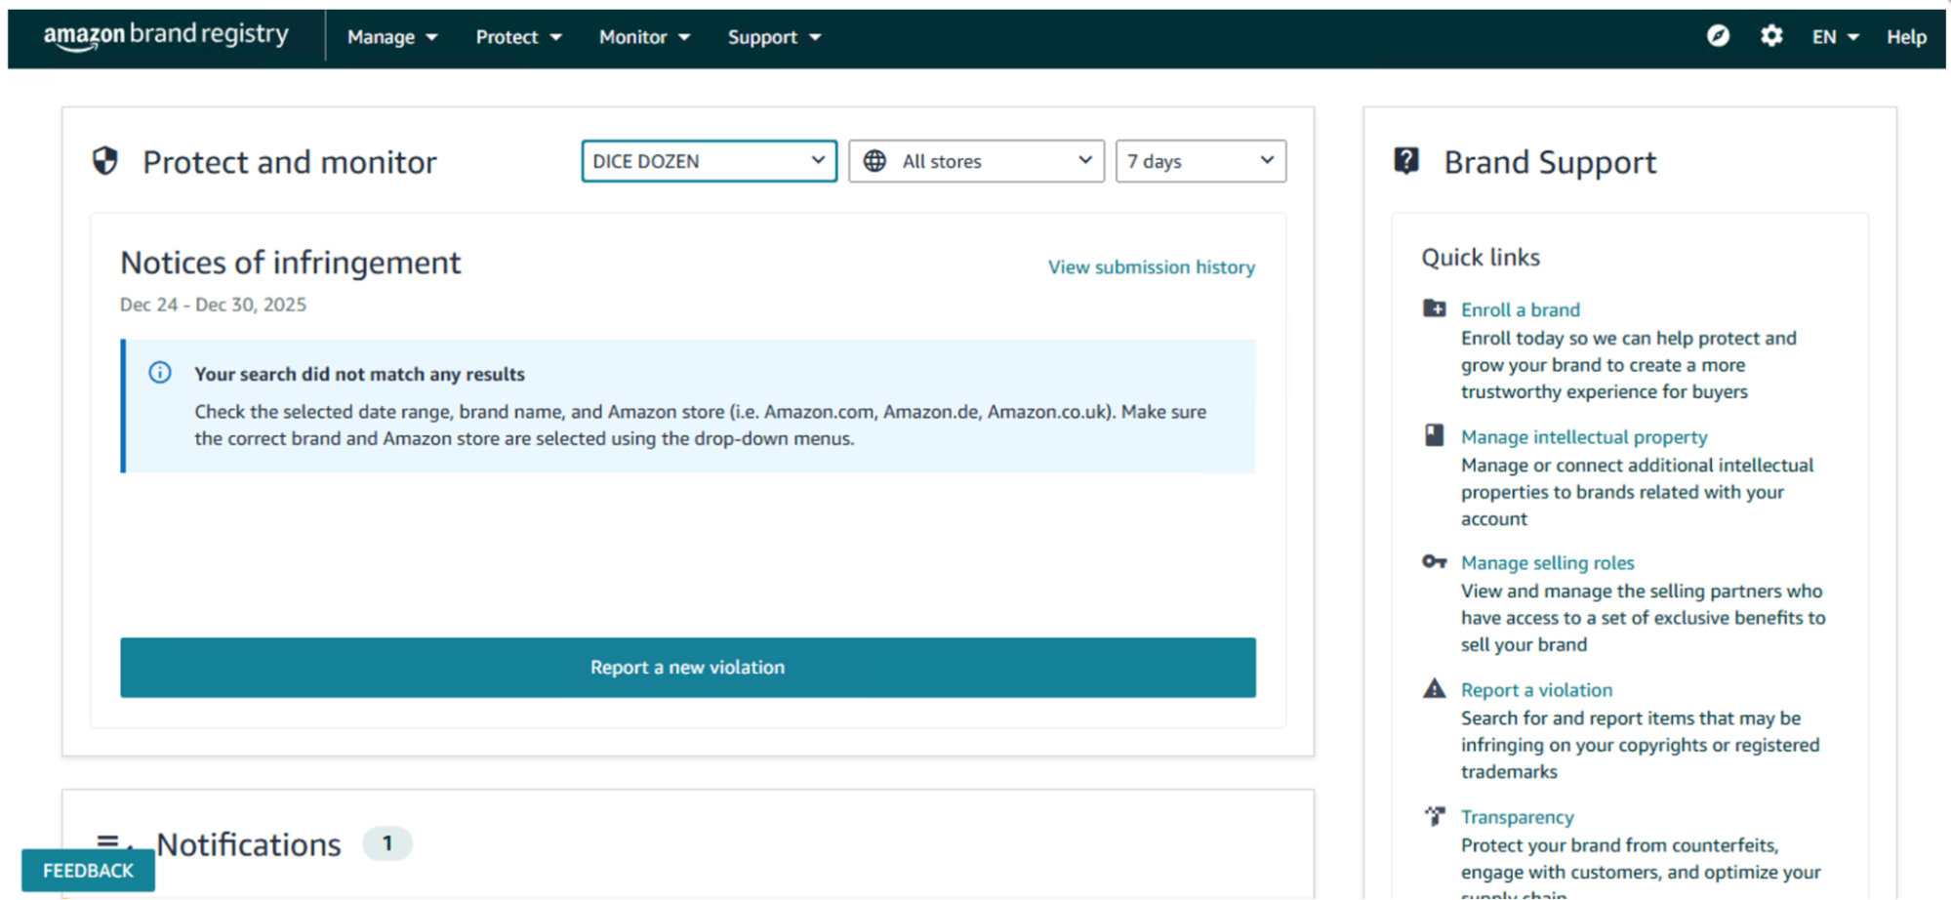Open the EN language selector
Viewport: 1951px width, 900px height.
pyautogui.click(x=1835, y=37)
